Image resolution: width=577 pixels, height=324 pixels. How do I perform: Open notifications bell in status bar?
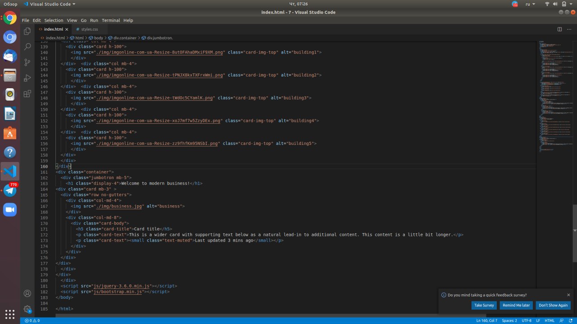click(571, 320)
